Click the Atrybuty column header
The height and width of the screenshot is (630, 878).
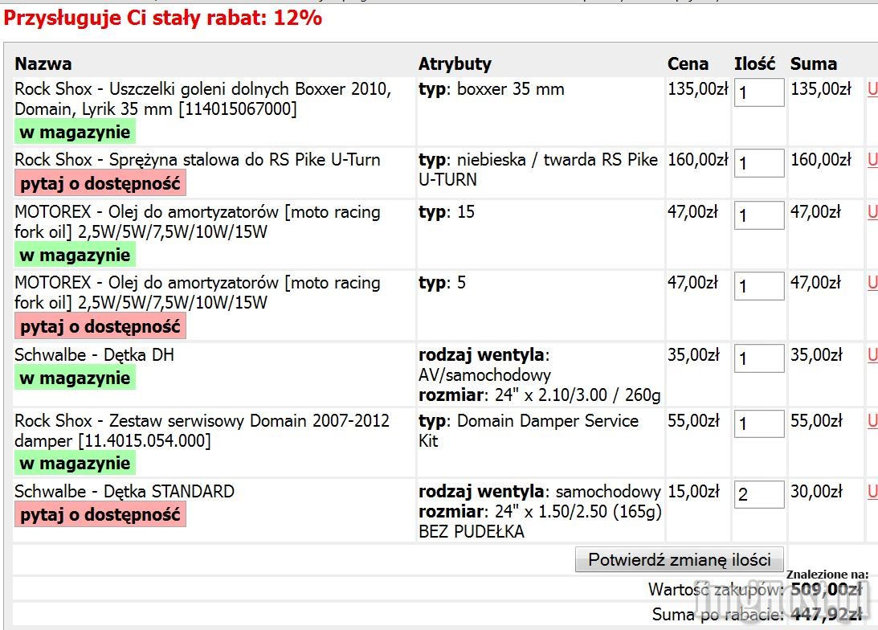455,63
